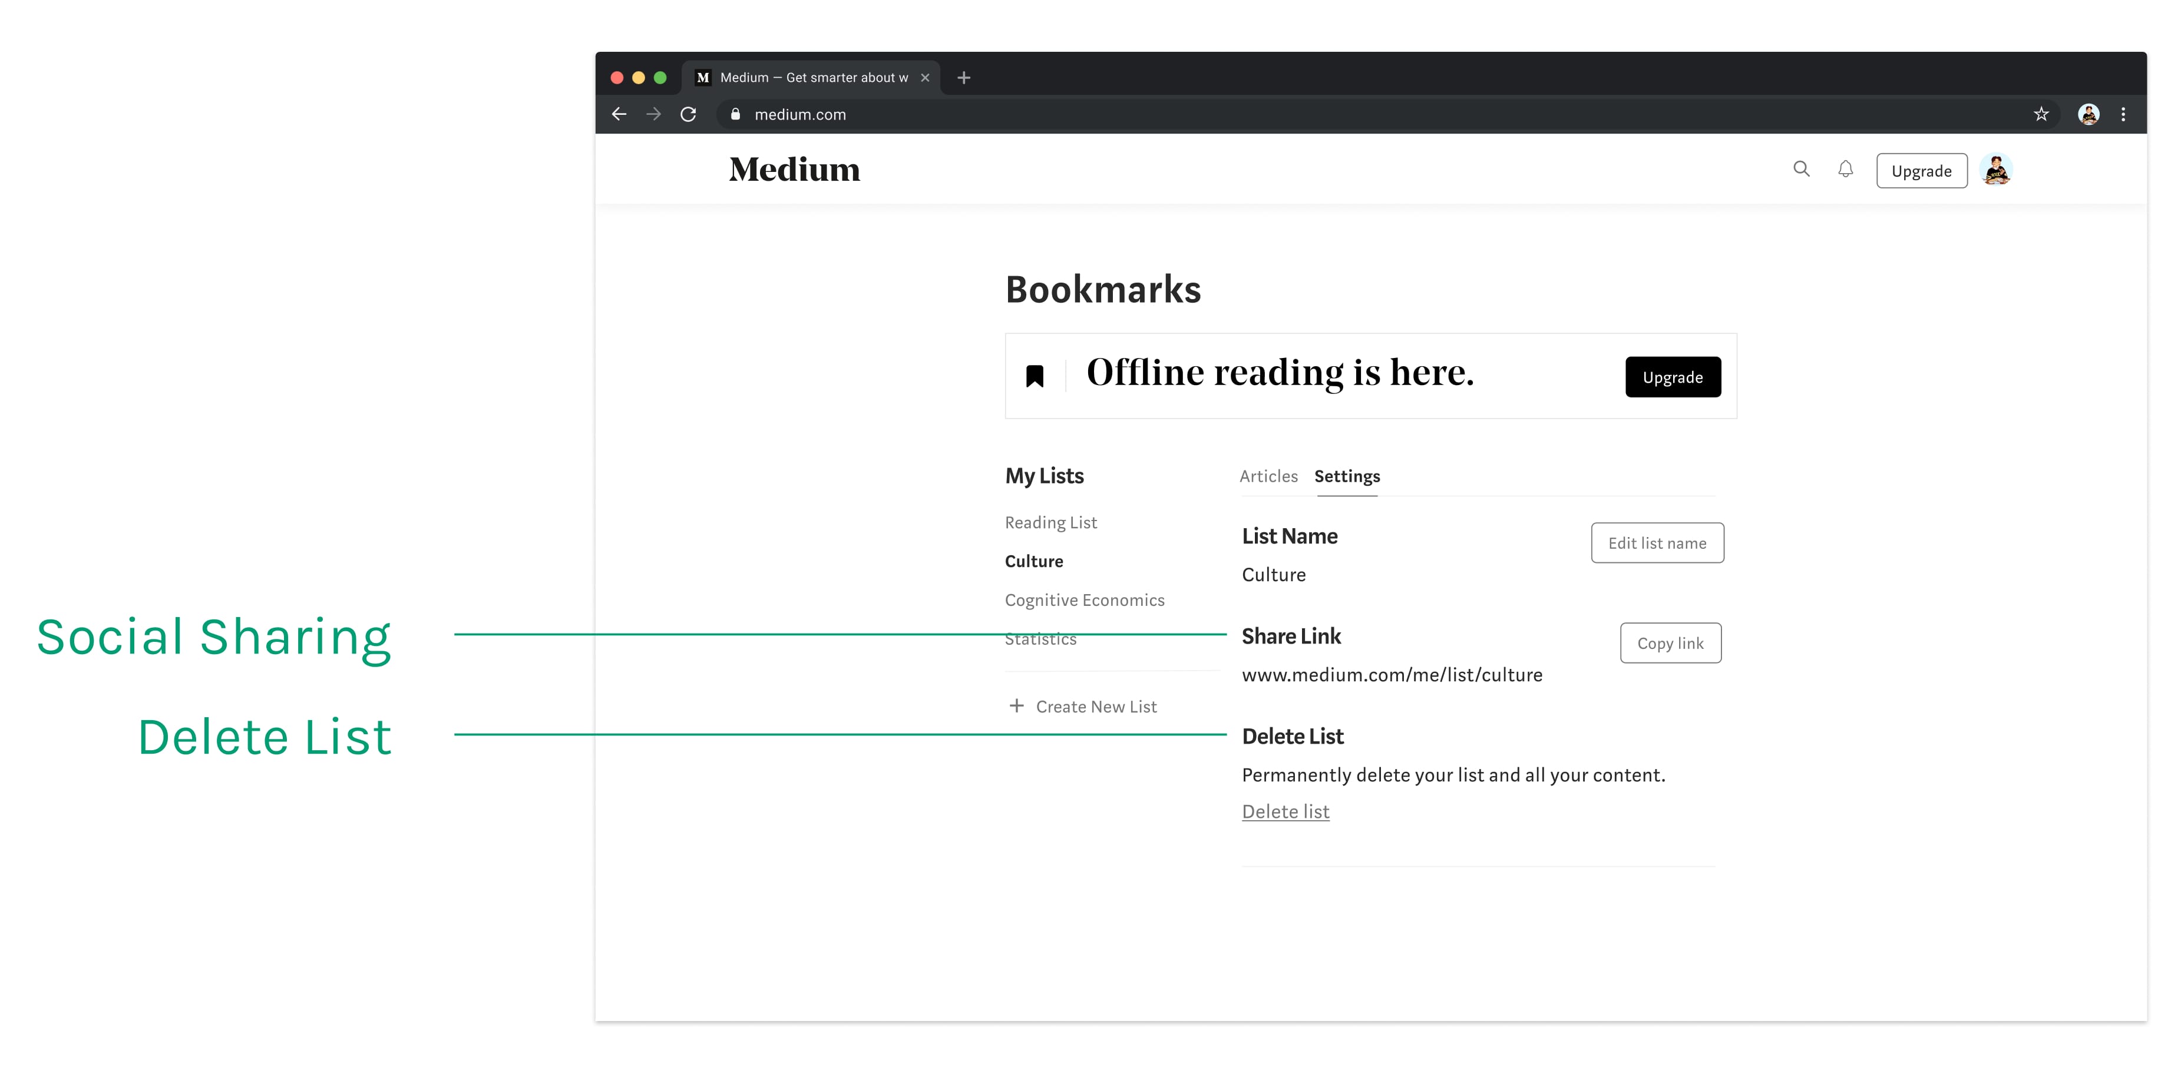Click Edit list name button
Image resolution: width=2181 pixels, height=1074 pixels.
(x=1657, y=543)
